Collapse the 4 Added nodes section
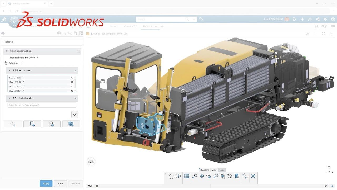Image resolution: width=337 pixels, height=190 pixels. point(75,70)
